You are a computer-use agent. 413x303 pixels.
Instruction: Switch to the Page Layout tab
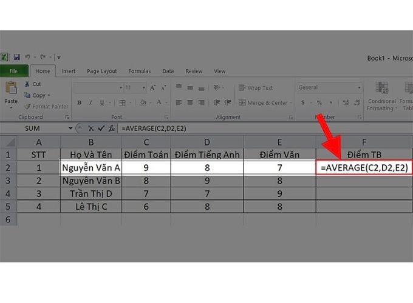point(101,71)
